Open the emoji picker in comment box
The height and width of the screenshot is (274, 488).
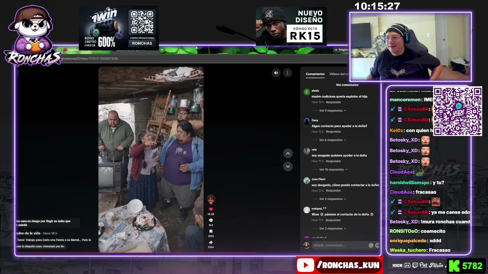[377, 245]
